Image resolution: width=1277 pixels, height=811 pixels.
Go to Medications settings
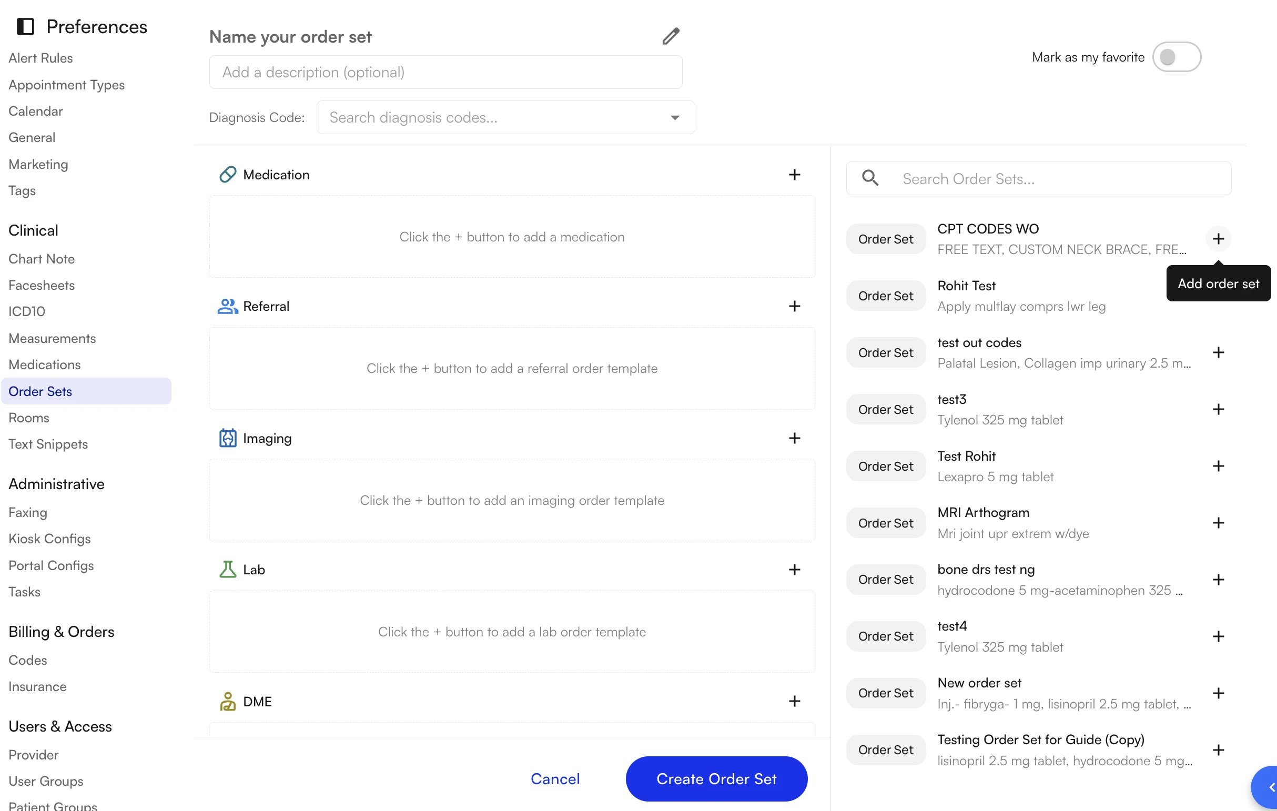pyautogui.click(x=45, y=364)
